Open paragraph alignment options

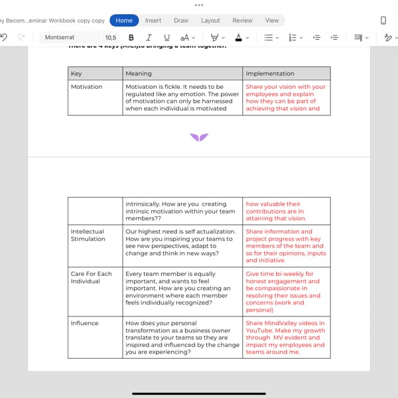pos(358,38)
